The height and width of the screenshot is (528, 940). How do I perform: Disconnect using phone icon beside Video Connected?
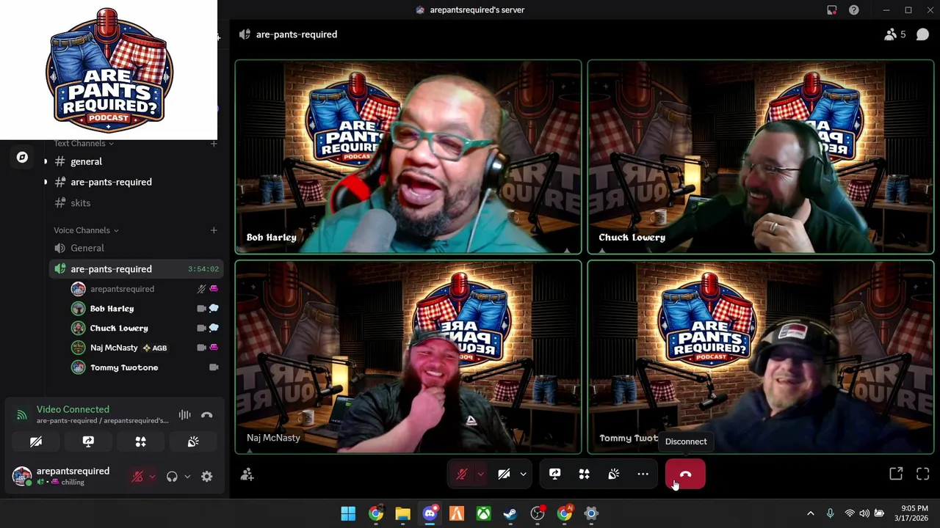[207, 415]
